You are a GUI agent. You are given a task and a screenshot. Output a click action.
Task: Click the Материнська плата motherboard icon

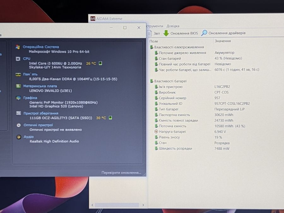coord(18,86)
